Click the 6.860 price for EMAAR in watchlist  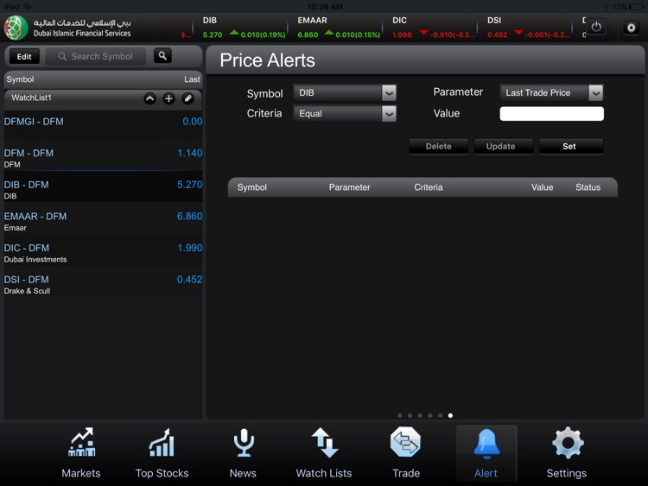(190, 217)
